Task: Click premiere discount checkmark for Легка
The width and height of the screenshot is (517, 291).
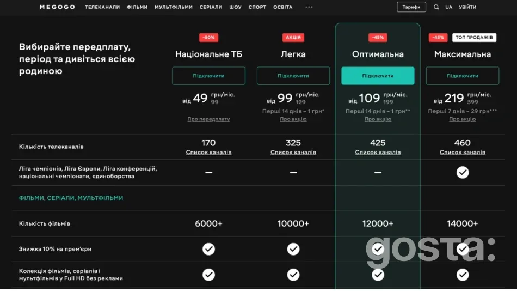Action: pos(293,249)
